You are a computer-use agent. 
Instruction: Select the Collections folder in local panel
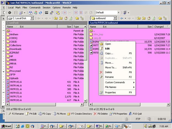(15, 45)
